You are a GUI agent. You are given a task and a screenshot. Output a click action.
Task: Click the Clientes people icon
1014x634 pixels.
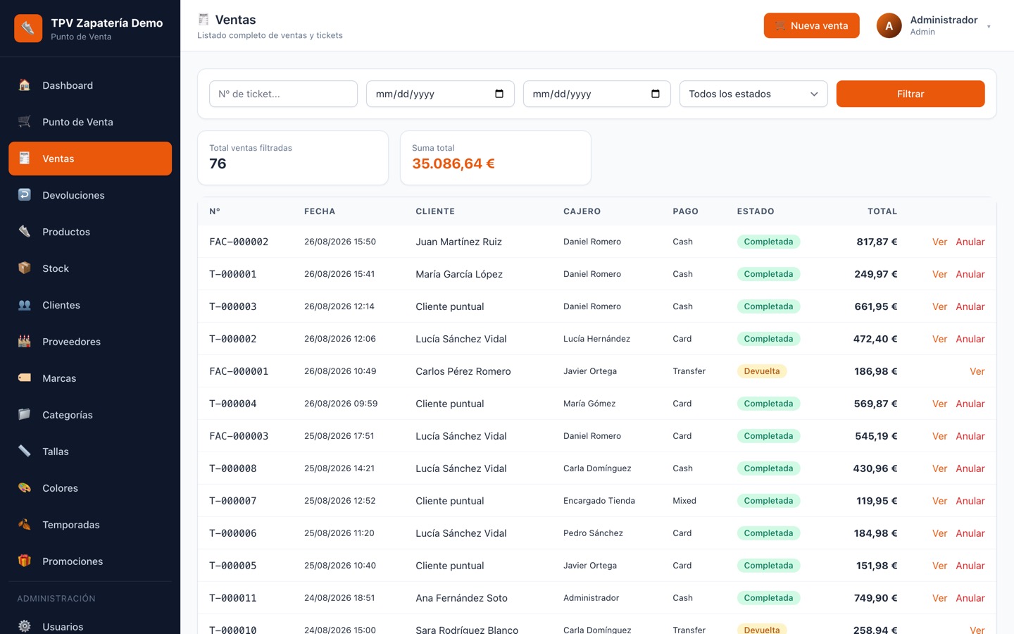click(x=25, y=305)
